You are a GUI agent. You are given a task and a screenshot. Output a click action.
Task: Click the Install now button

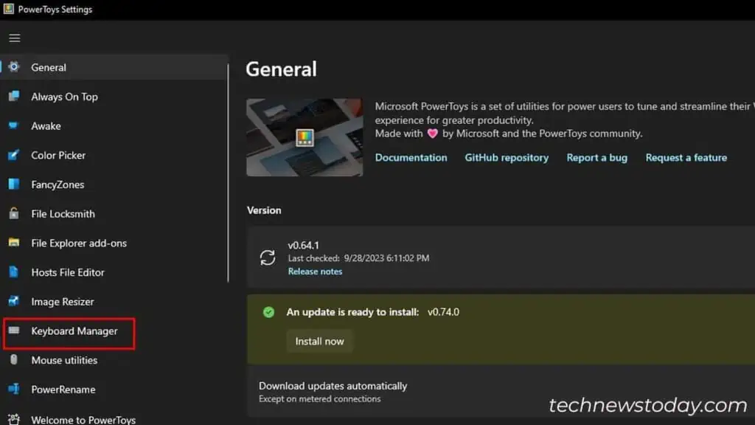(319, 341)
